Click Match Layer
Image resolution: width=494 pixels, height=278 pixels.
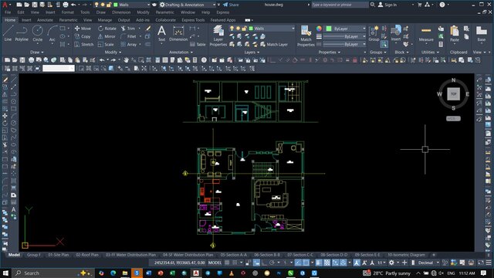coord(274,45)
